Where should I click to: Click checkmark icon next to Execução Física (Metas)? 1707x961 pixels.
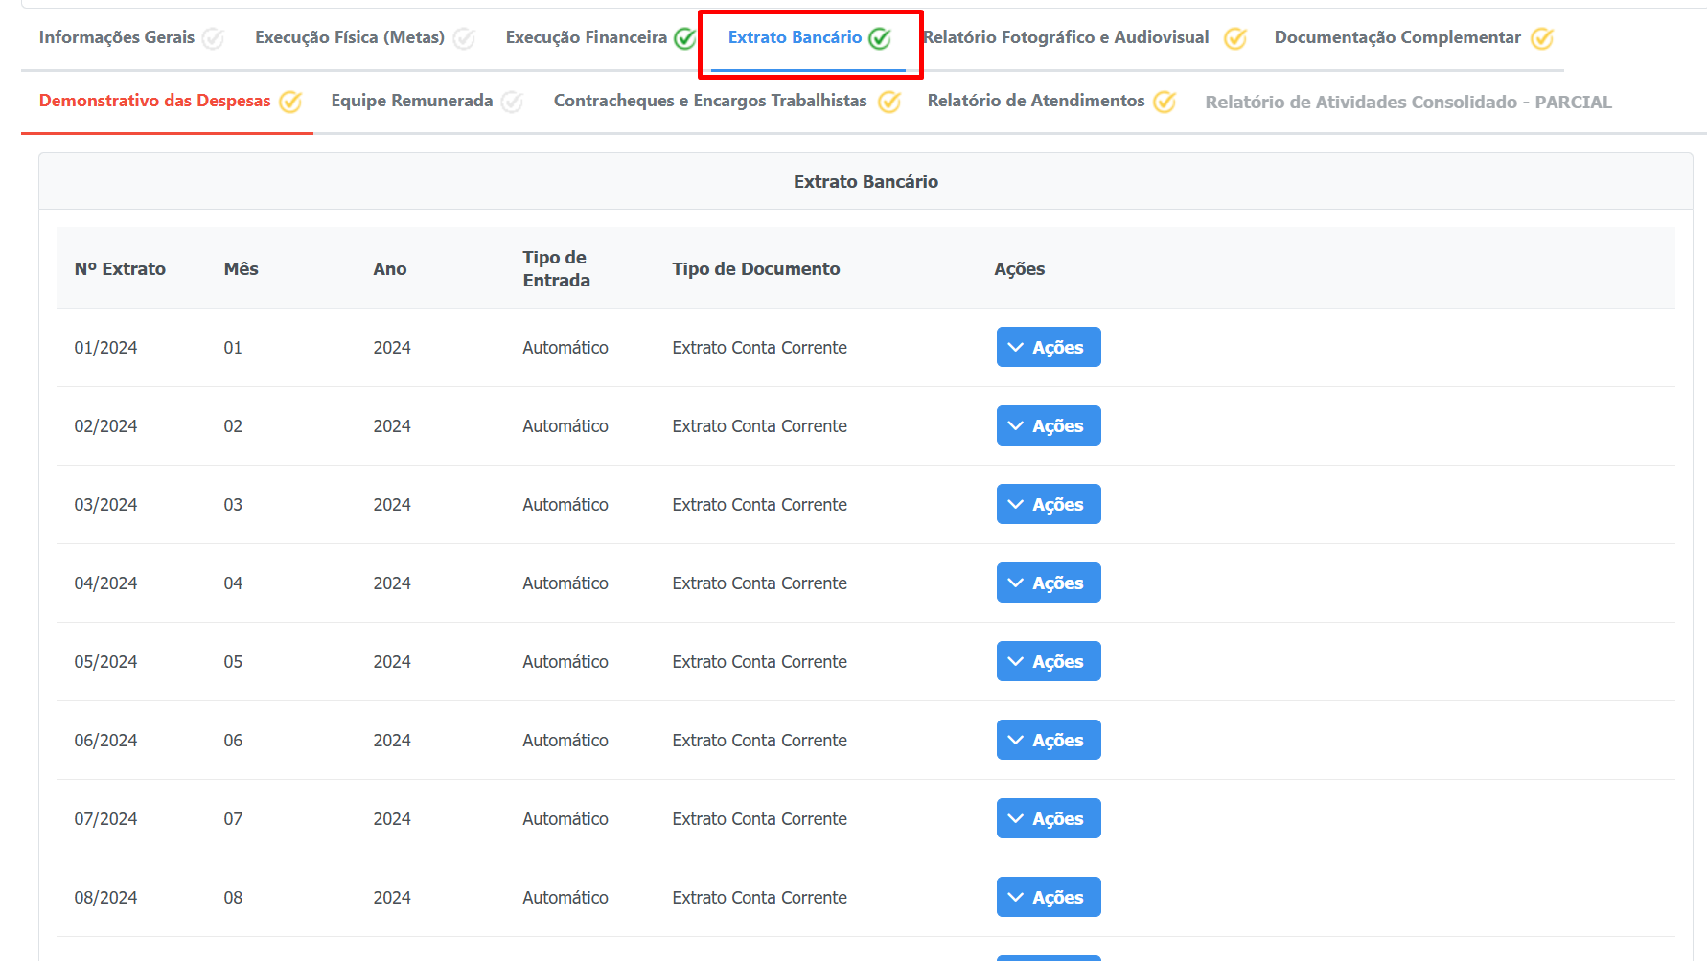(x=464, y=38)
